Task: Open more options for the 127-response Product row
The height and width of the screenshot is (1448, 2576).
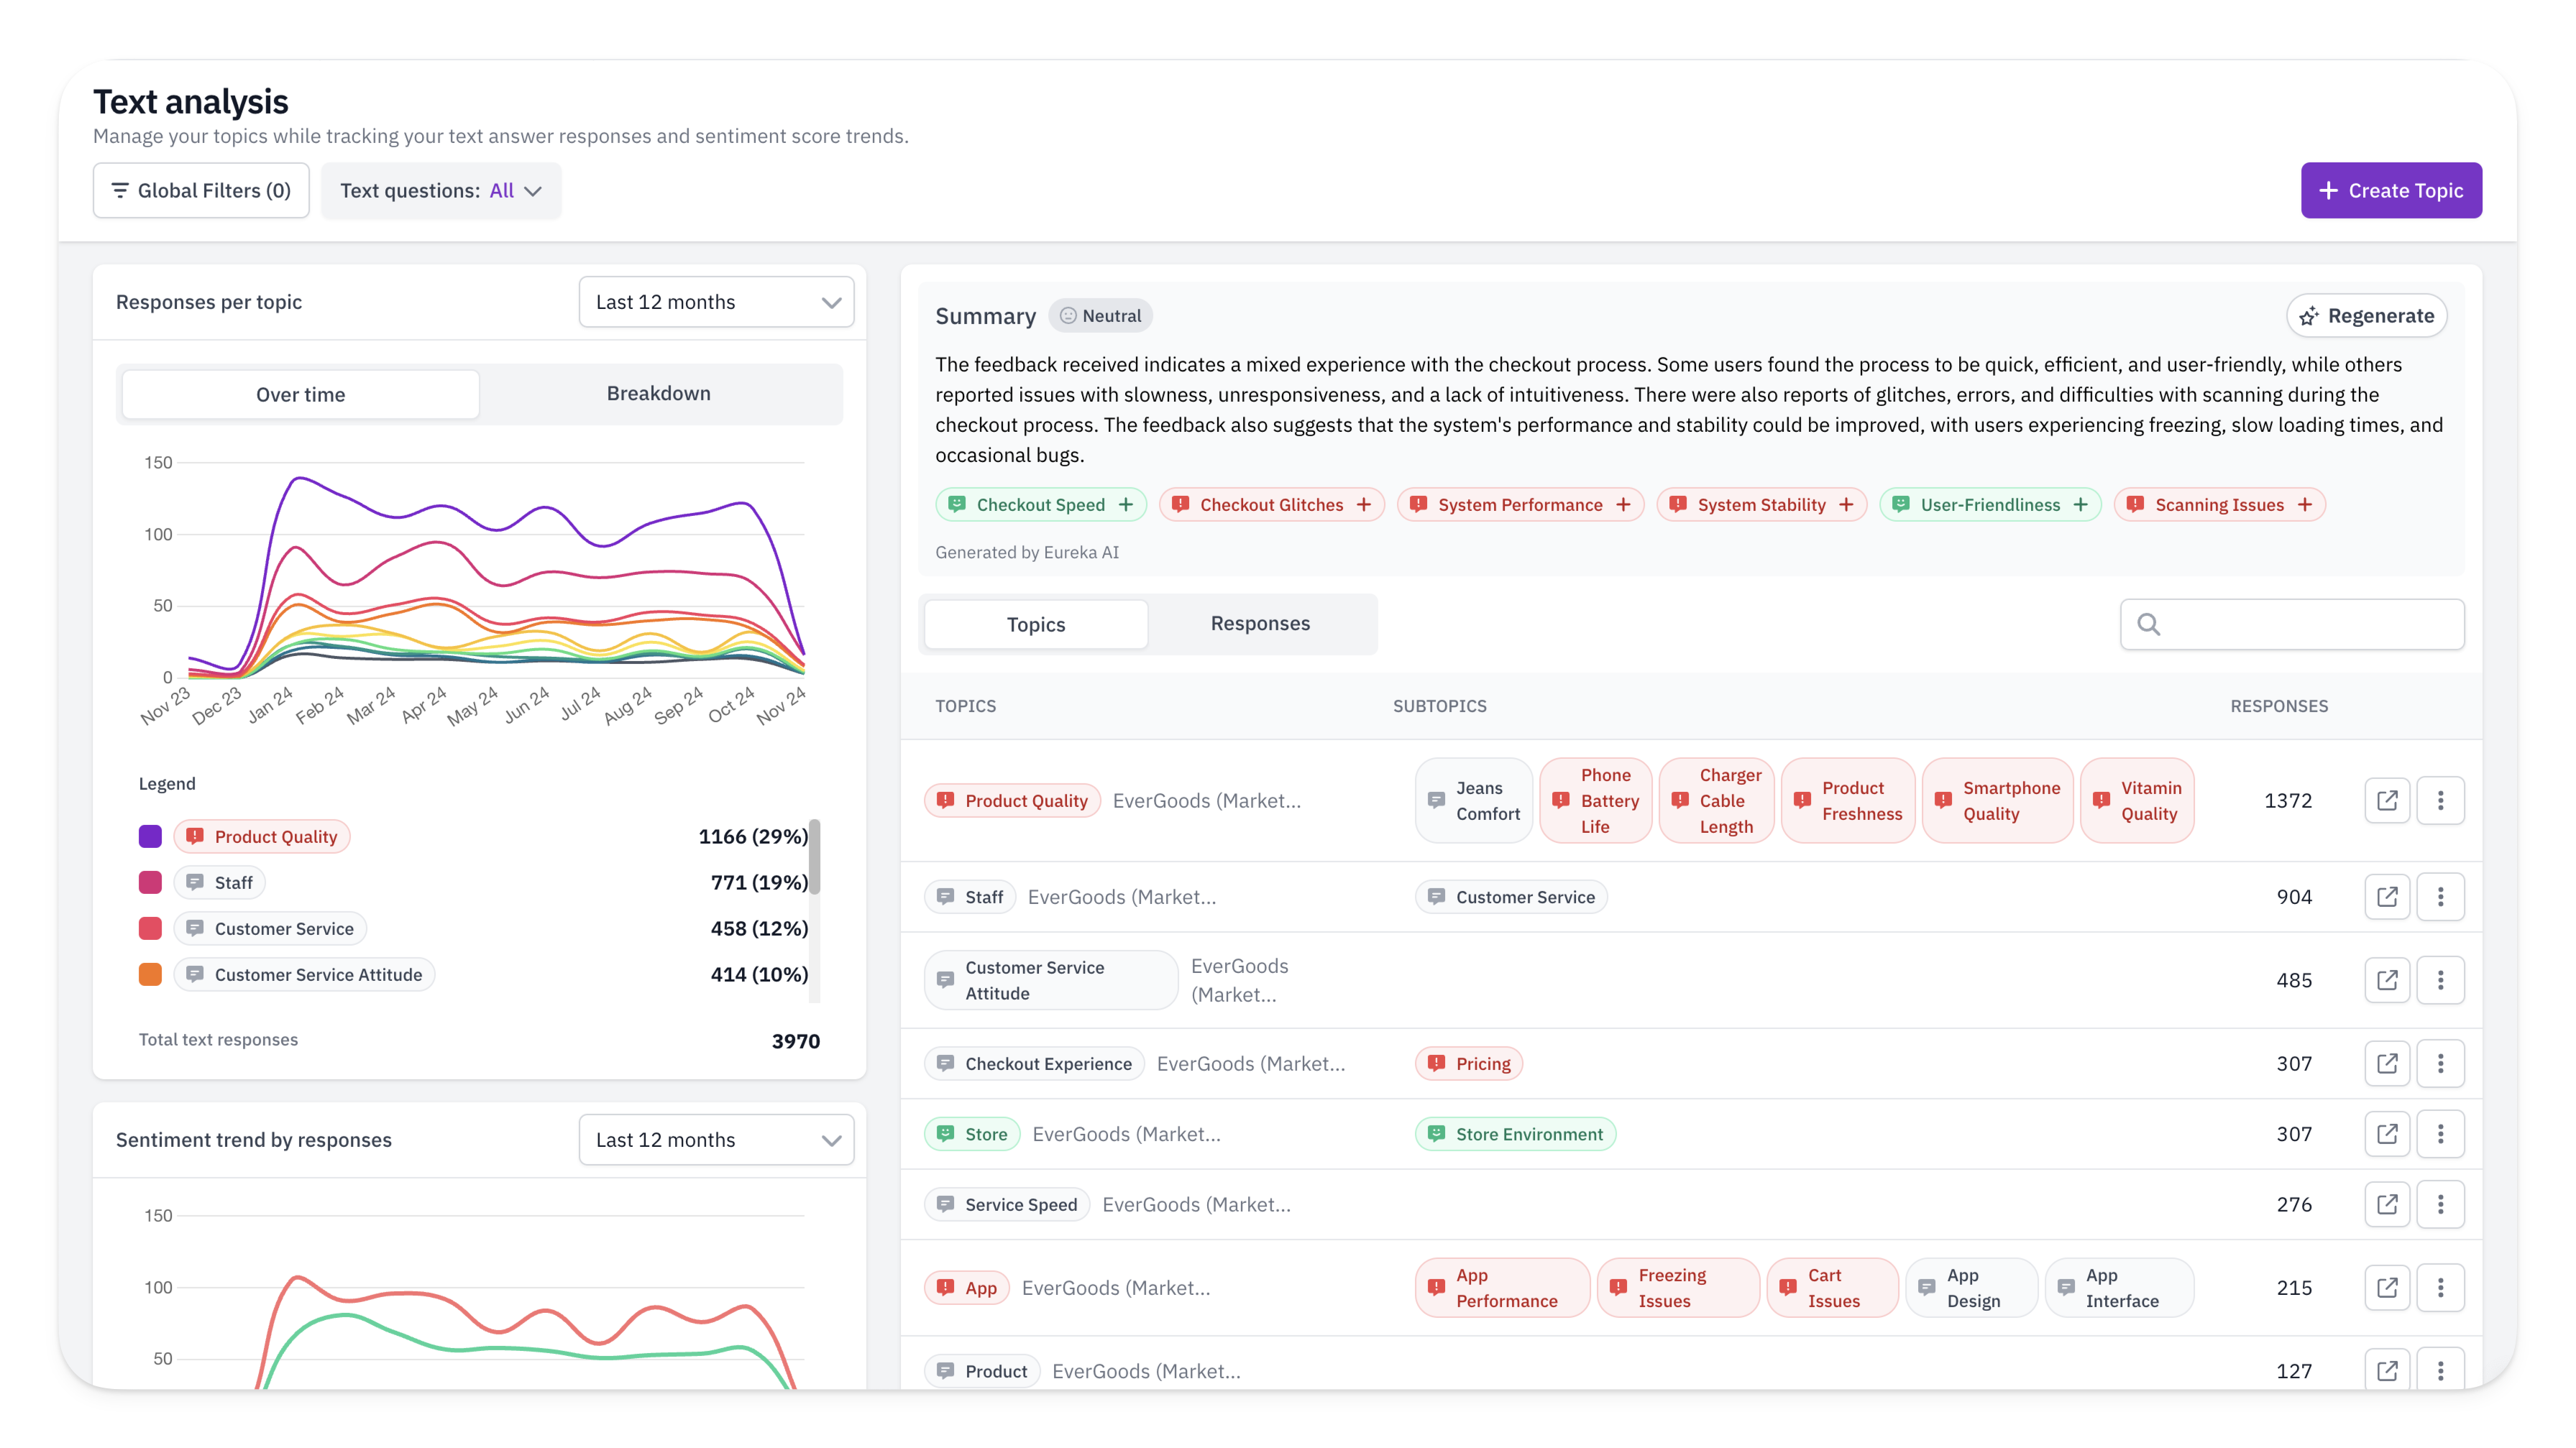Action: (x=2440, y=1370)
